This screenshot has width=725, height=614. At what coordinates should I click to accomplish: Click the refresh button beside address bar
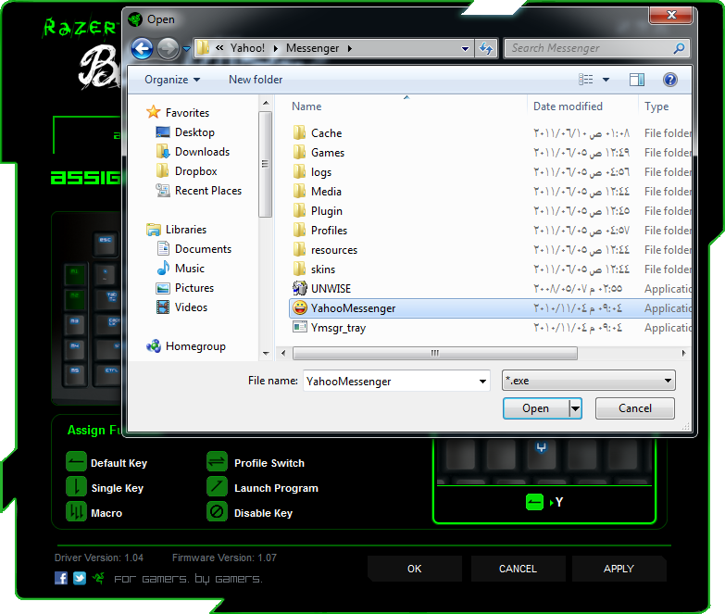pos(486,48)
